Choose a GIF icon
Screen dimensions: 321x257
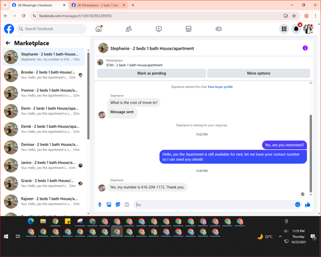[x=127, y=204]
